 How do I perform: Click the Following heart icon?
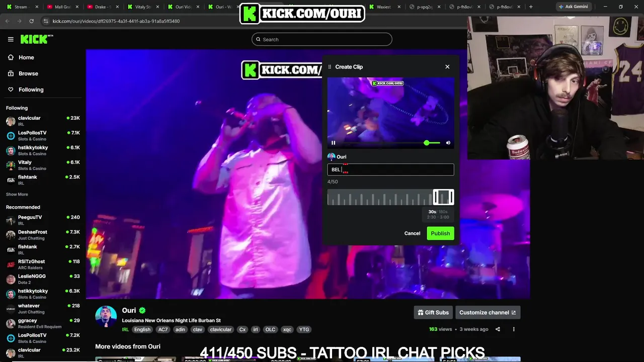pos(11,89)
